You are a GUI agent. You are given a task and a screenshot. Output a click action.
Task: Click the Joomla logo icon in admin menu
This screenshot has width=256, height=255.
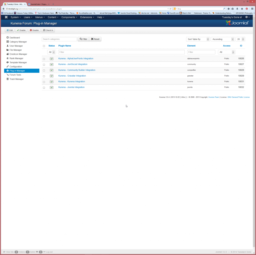[6, 17]
